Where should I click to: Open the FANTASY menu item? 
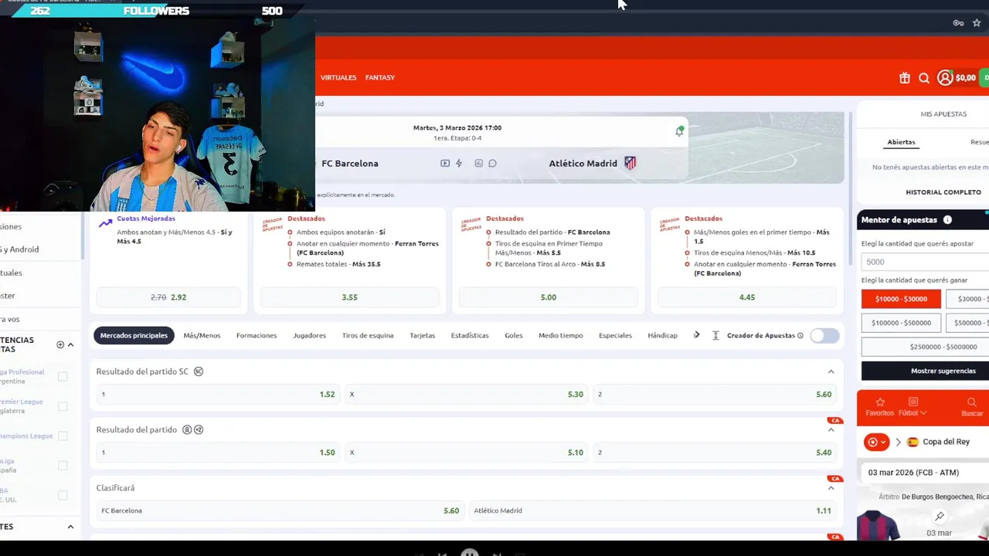pyautogui.click(x=380, y=78)
